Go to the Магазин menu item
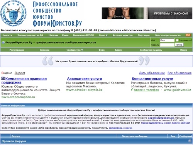The image size is (193, 145). coord(53,35)
